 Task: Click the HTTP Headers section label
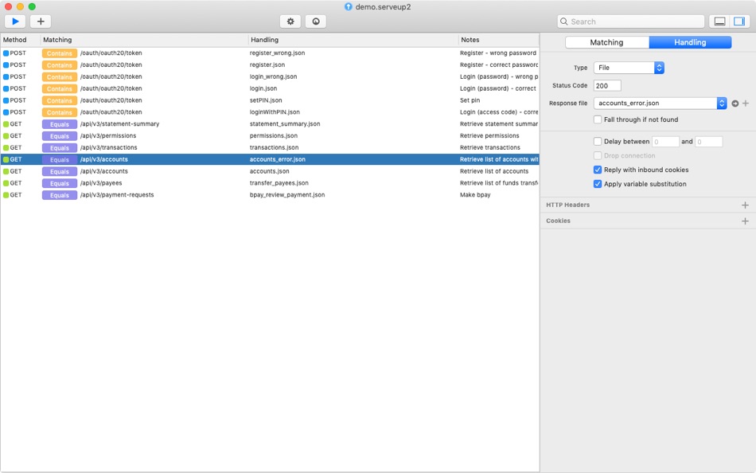(x=567, y=205)
